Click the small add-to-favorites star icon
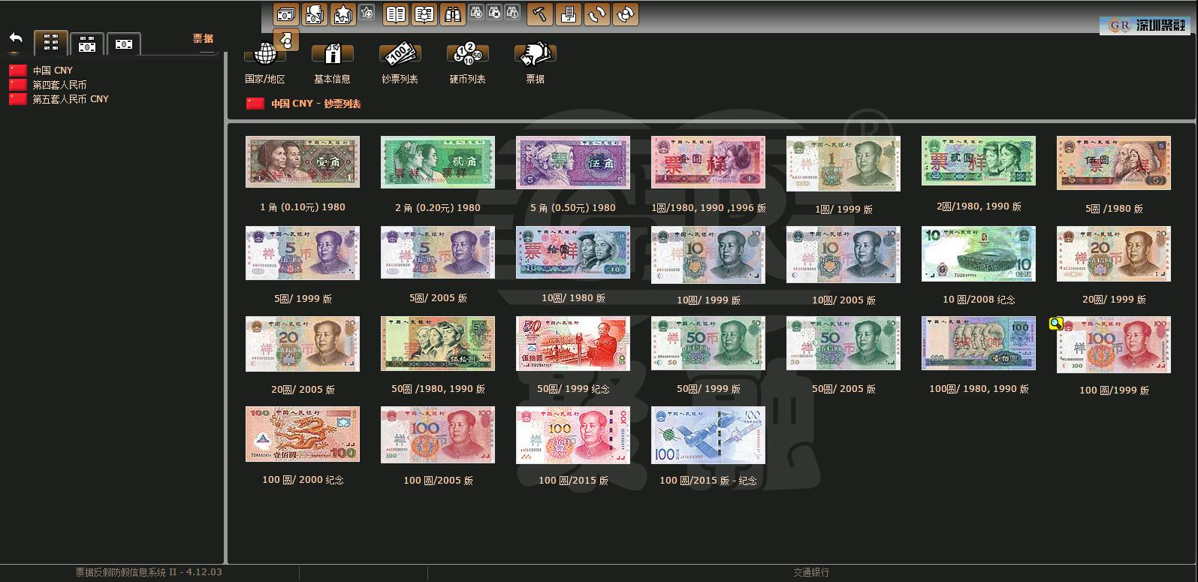 [x=367, y=12]
